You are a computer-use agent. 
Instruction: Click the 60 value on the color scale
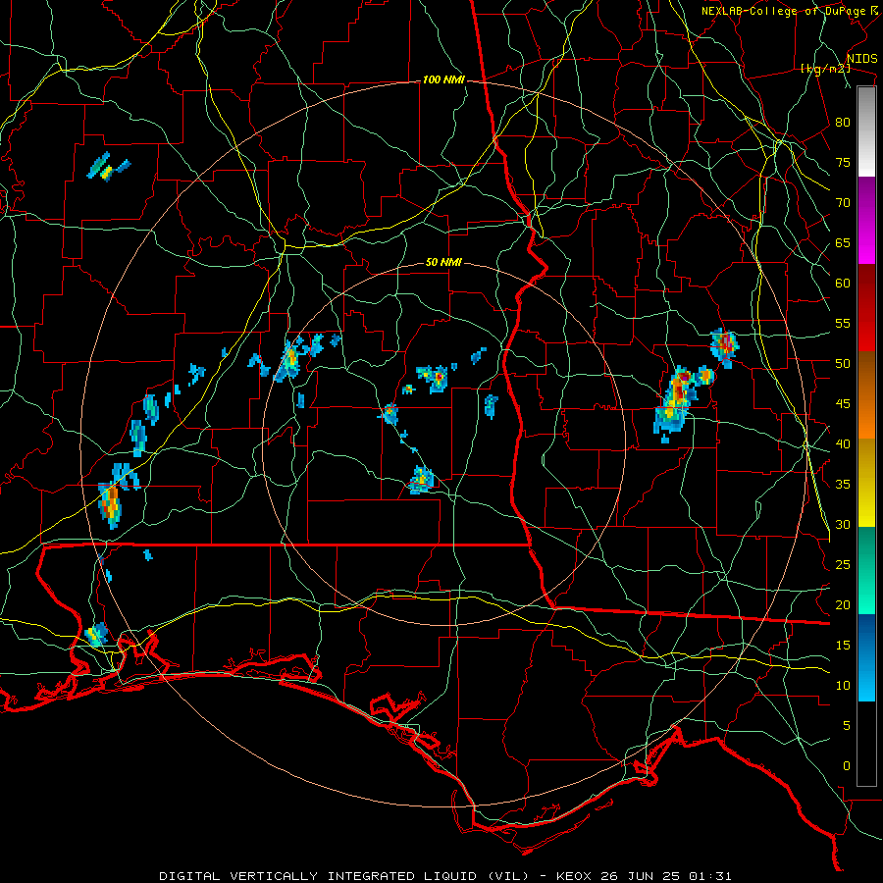point(843,284)
